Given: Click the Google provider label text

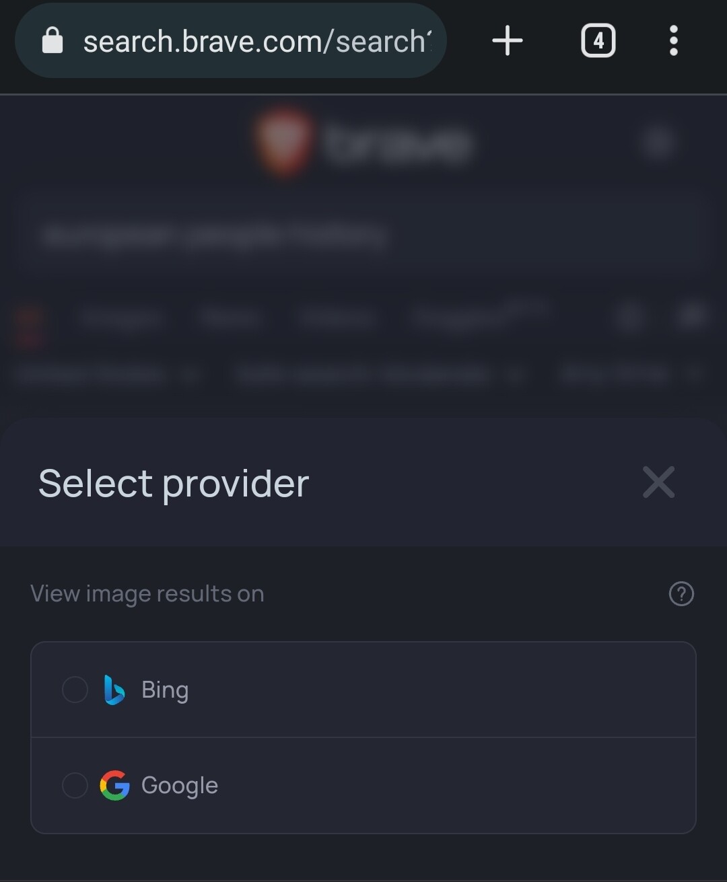Looking at the screenshot, I should (180, 786).
